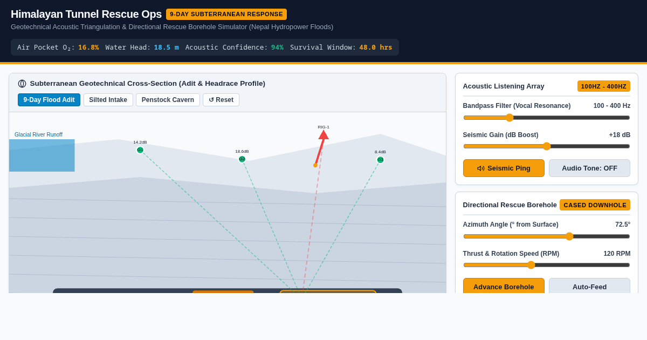This screenshot has width=647, height=340.
Task: Click the Air Pocket O₂ value 16.8%
Action: (88, 47)
